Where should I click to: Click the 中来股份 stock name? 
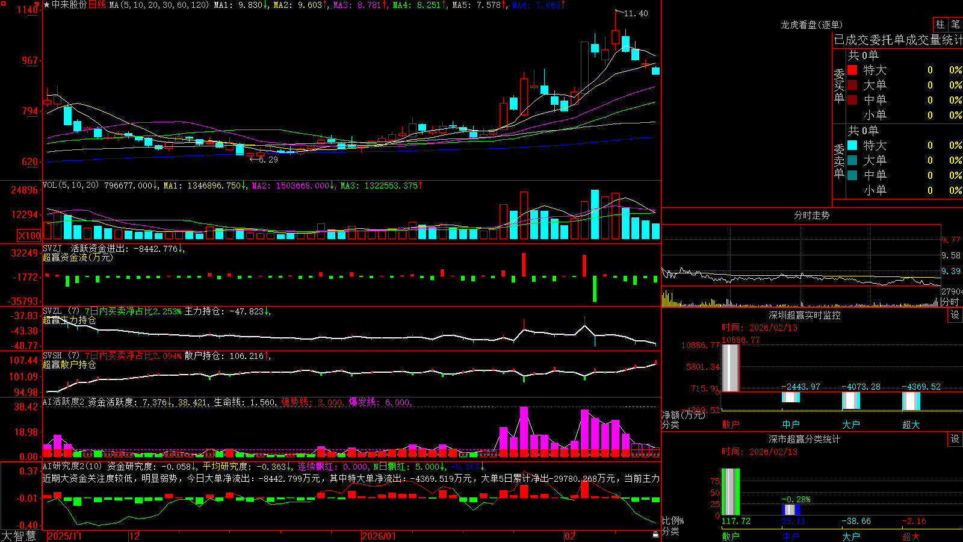[x=69, y=5]
